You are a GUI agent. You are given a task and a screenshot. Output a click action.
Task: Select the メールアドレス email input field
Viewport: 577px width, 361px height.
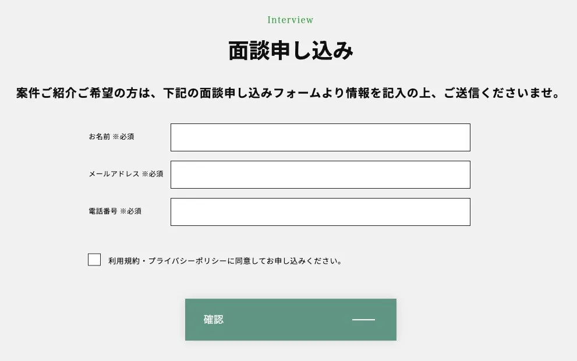coord(320,175)
